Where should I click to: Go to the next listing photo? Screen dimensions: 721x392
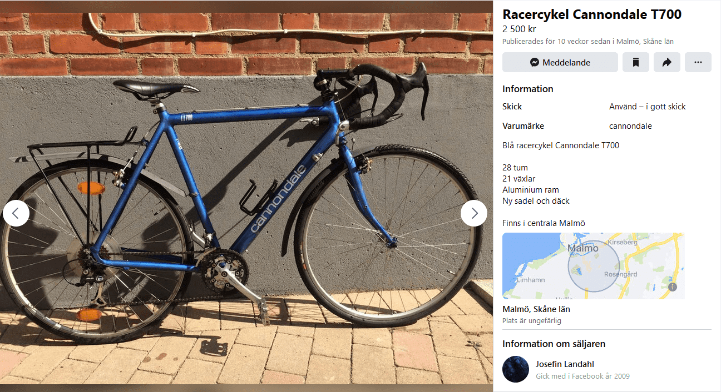(474, 213)
